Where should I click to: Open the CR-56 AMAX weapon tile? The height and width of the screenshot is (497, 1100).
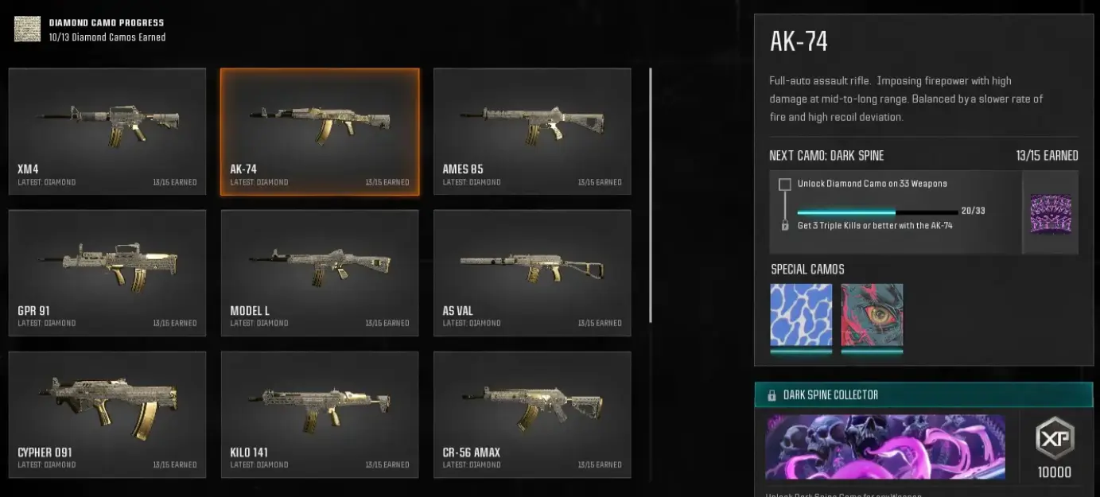(532, 414)
